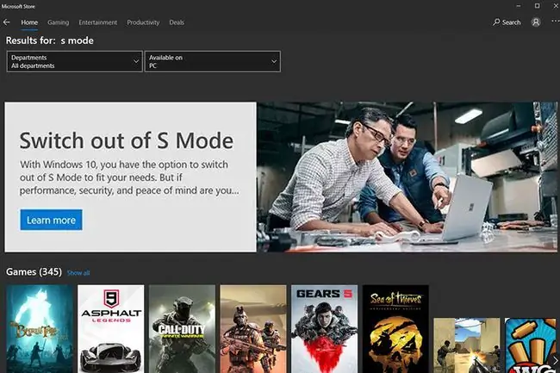This screenshot has height=373, width=560.
Task: Open the Search magnifier button
Action: click(507, 22)
